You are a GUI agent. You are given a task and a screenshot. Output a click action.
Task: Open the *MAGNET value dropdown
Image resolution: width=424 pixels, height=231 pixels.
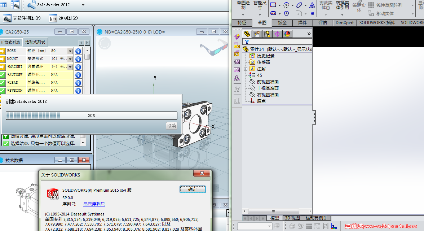(70, 67)
